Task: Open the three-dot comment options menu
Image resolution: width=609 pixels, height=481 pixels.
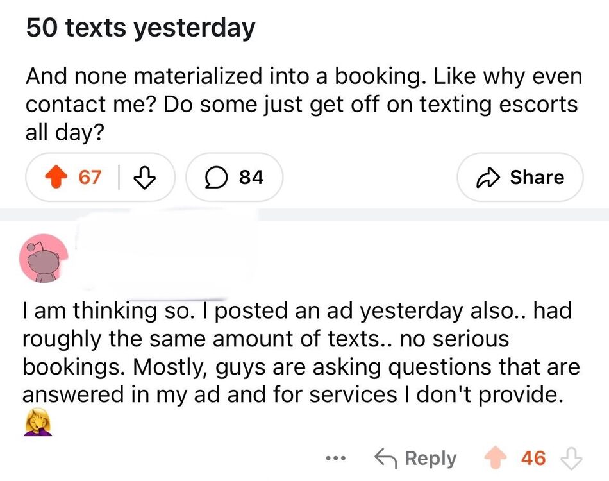Action: (x=335, y=458)
